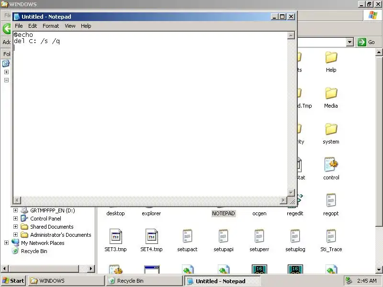Expand the Administrator's Documents tree node
383x287 pixels.
(15, 234)
